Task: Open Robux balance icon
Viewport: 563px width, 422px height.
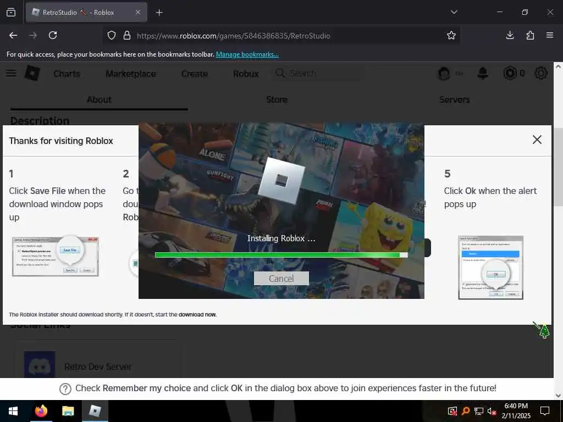Action: pyautogui.click(x=510, y=73)
